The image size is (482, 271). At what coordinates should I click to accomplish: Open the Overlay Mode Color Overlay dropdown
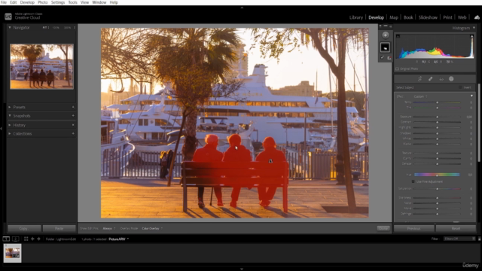152,229
